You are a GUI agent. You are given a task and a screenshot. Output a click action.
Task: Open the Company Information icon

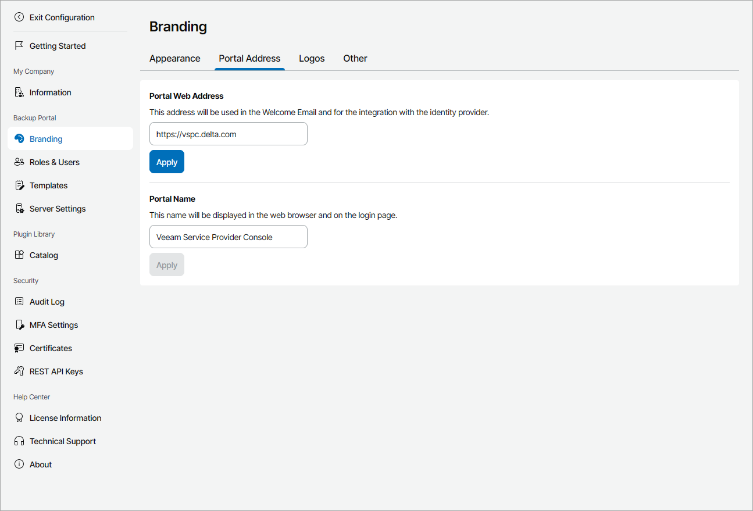[19, 92]
